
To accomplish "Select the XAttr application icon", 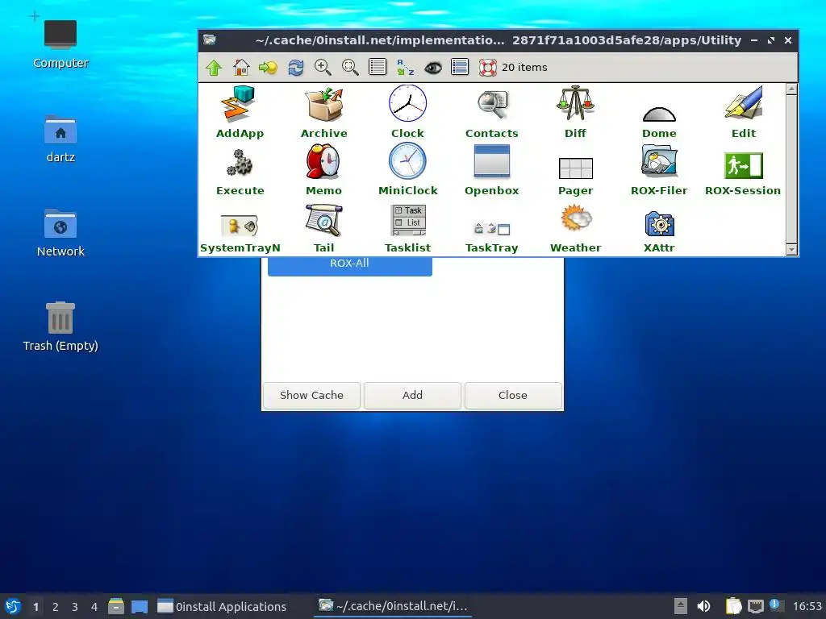I will tap(659, 224).
